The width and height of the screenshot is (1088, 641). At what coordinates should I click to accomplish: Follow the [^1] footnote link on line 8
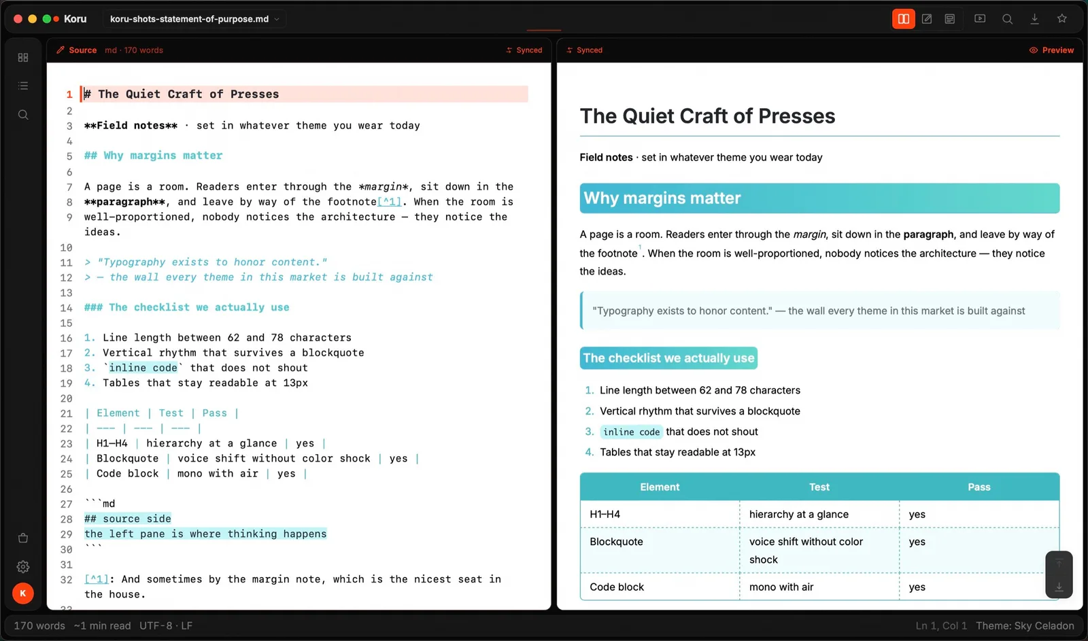(390, 202)
